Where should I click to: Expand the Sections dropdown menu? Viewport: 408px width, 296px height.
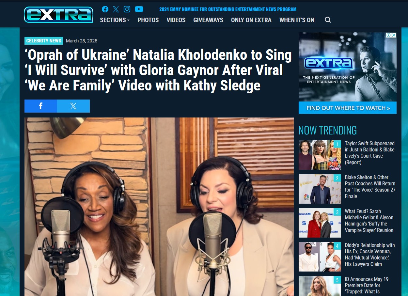pos(115,20)
